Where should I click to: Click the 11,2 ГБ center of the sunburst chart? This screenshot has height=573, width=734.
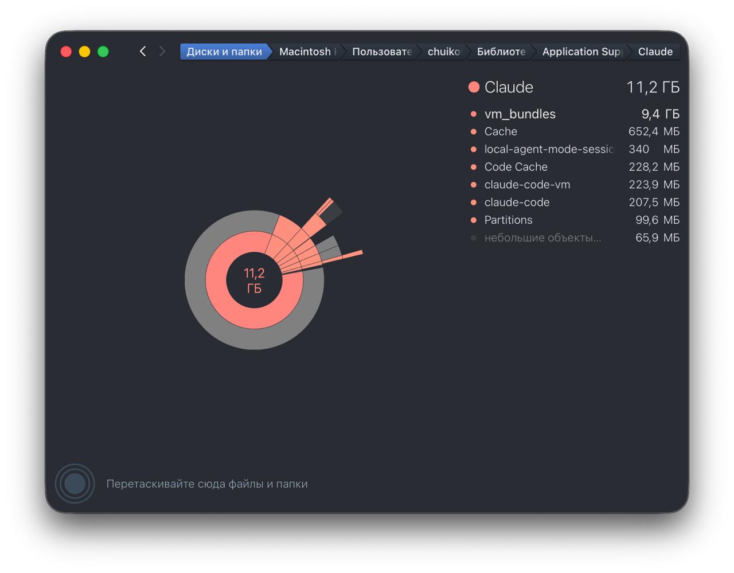(254, 280)
